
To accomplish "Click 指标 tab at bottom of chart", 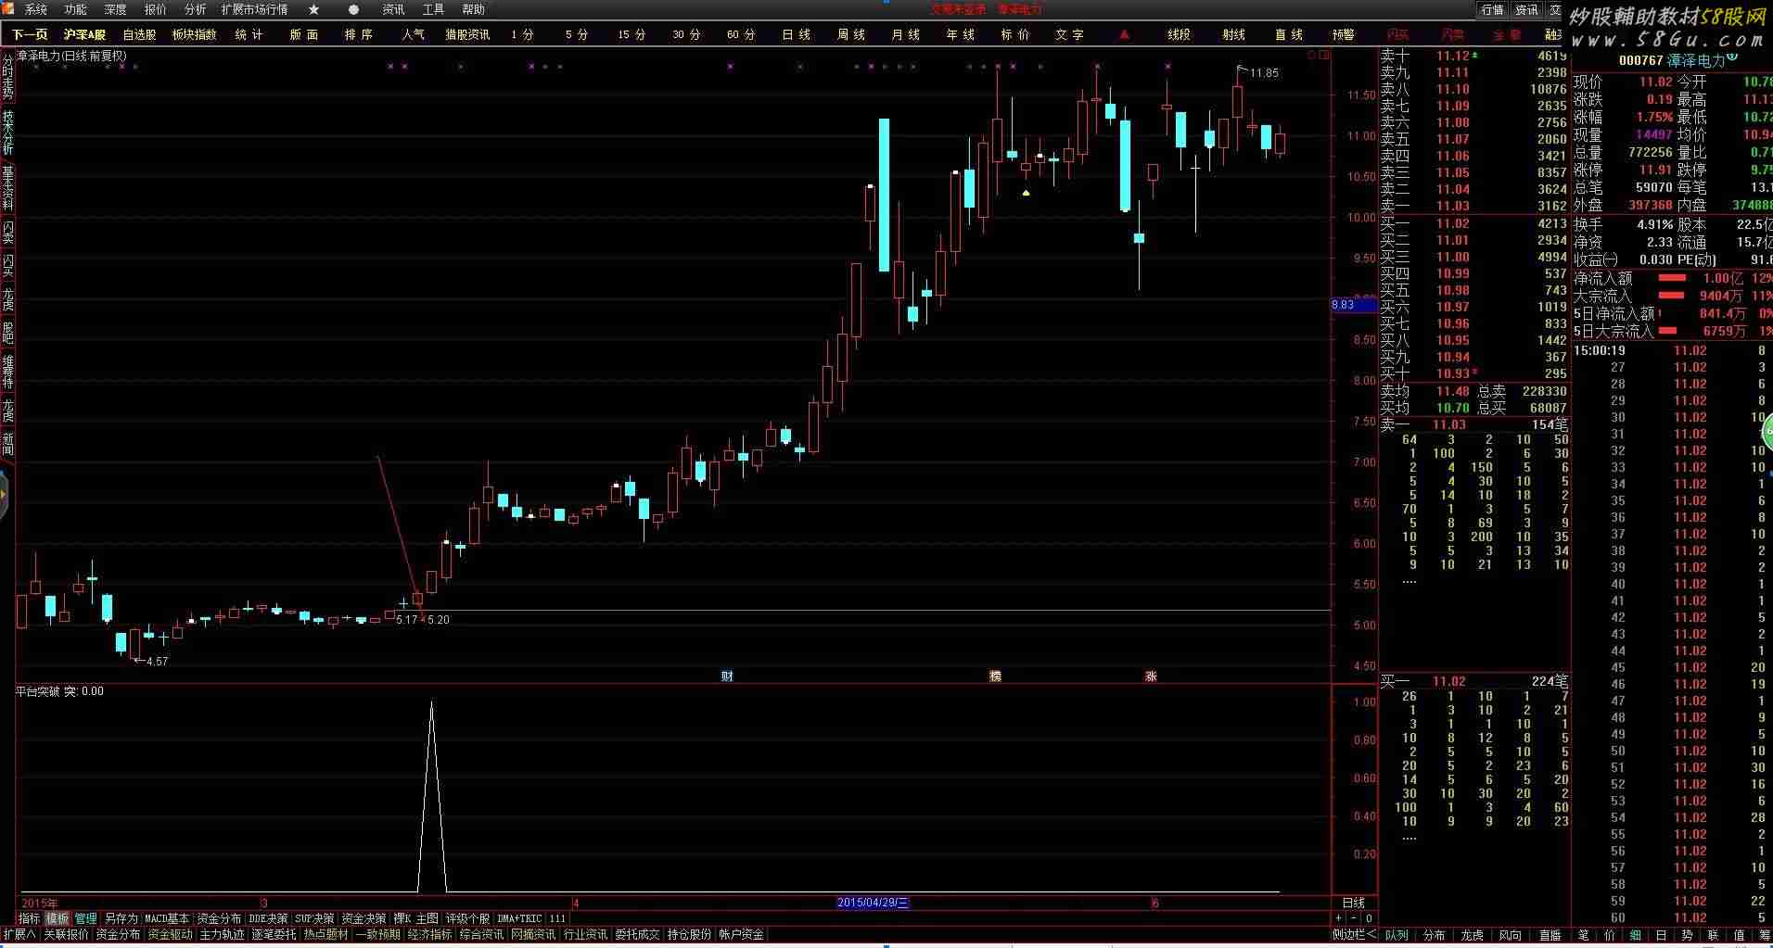I will [30, 918].
